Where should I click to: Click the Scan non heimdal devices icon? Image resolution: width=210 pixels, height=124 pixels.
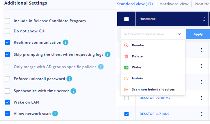126,89
